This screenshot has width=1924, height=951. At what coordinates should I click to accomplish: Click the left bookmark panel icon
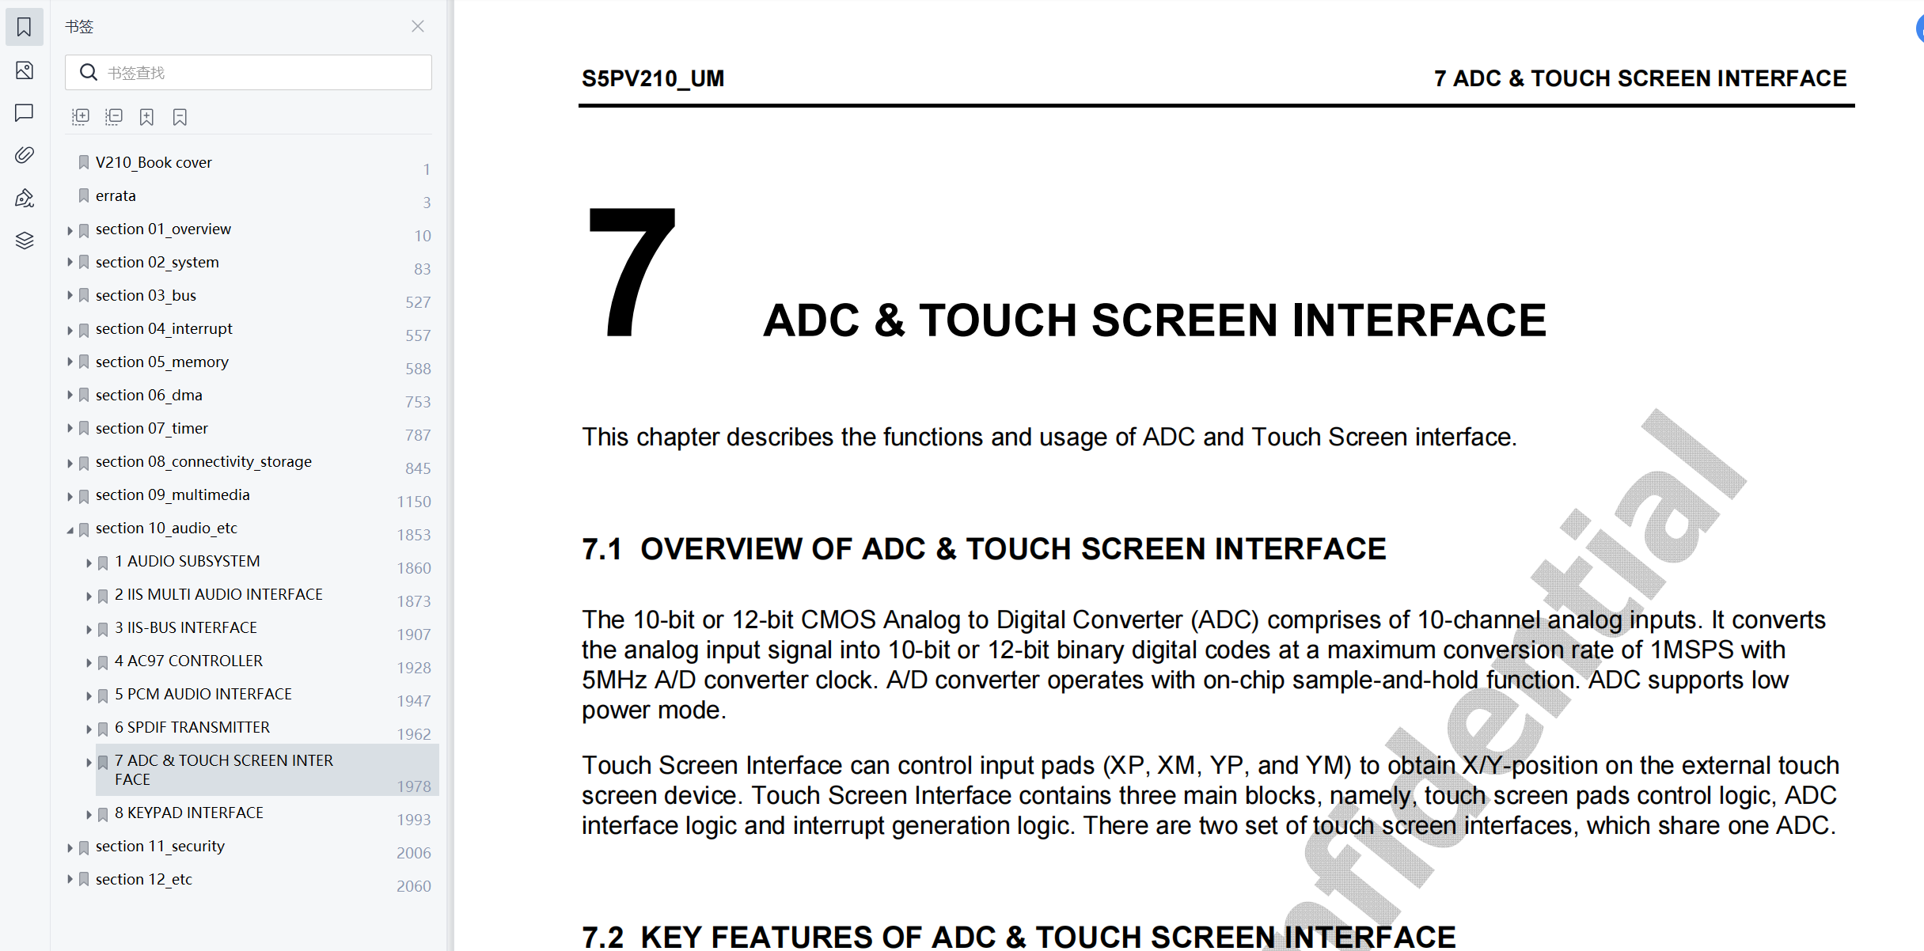tap(27, 27)
